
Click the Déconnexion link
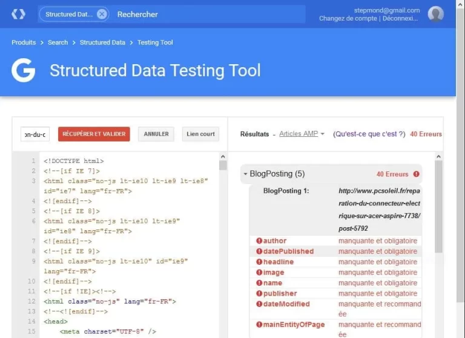[x=400, y=18]
